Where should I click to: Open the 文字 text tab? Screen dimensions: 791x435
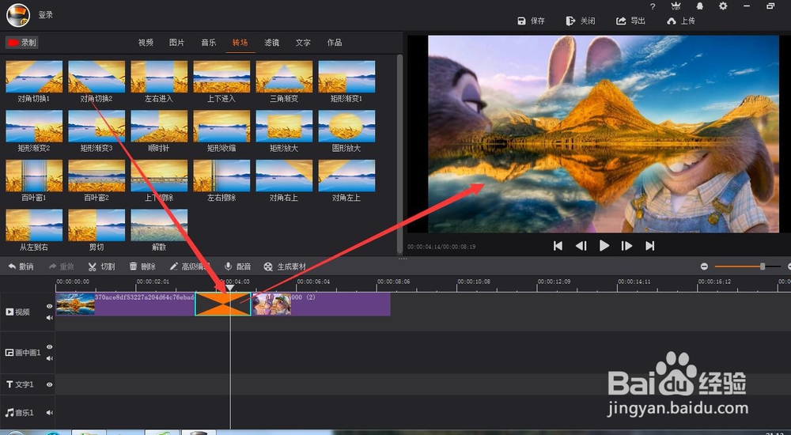pyautogui.click(x=303, y=43)
